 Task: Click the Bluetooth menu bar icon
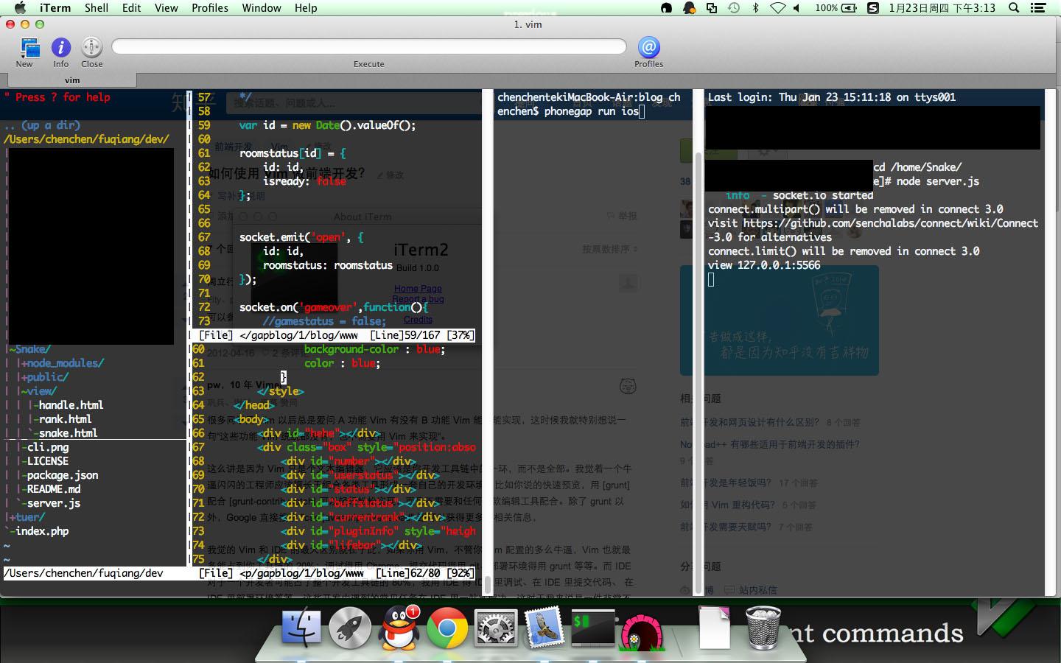[755, 8]
